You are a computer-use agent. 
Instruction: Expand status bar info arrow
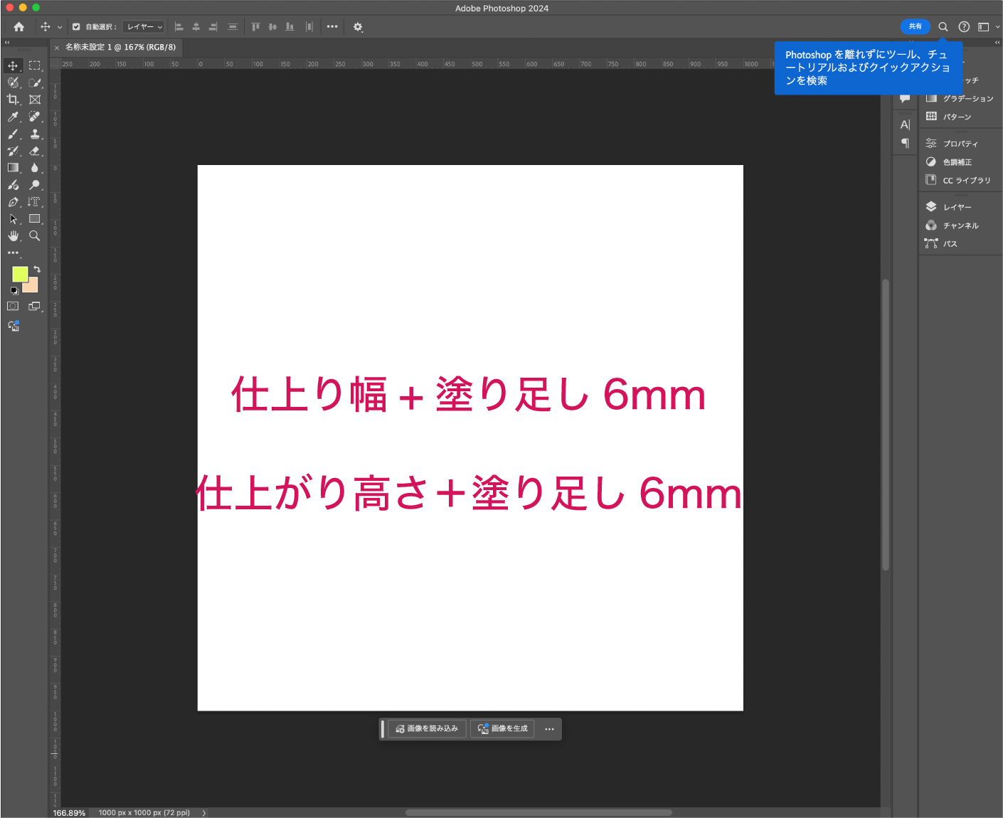(204, 812)
